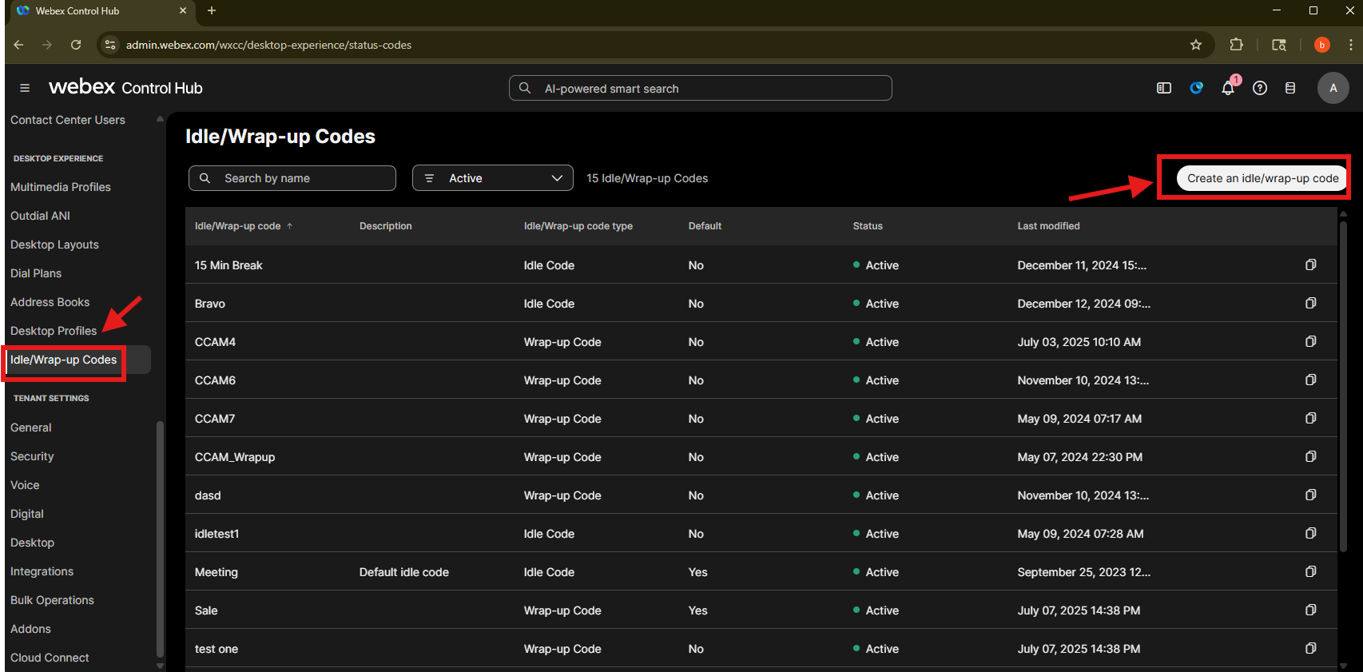Open the Sale wrap-up code entry

coord(206,610)
